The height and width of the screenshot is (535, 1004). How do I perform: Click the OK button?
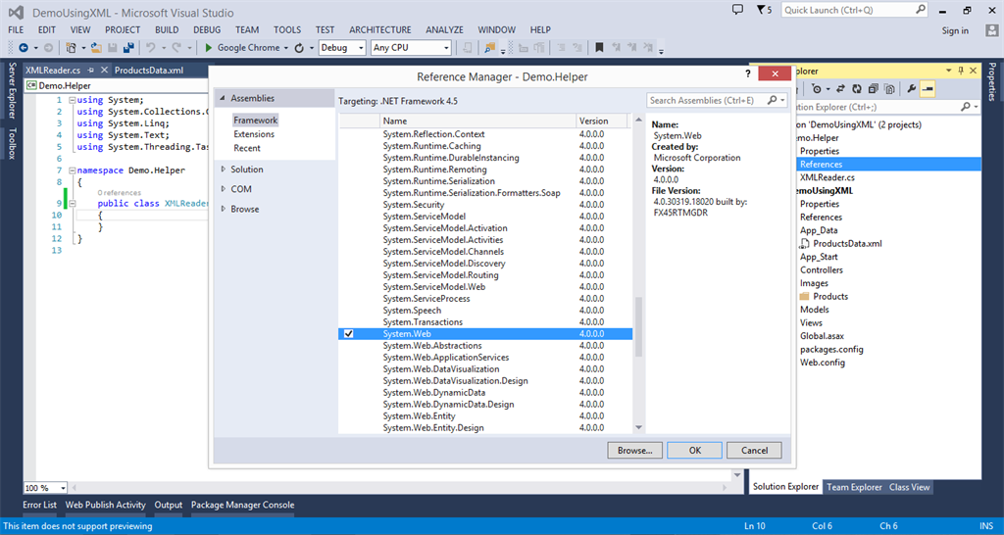point(695,451)
